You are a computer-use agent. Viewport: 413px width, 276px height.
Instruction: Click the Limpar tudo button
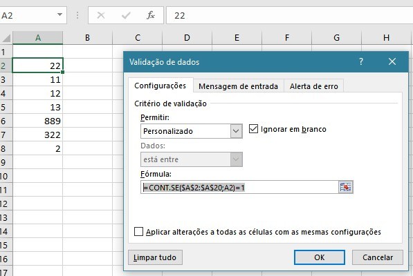[155, 257]
